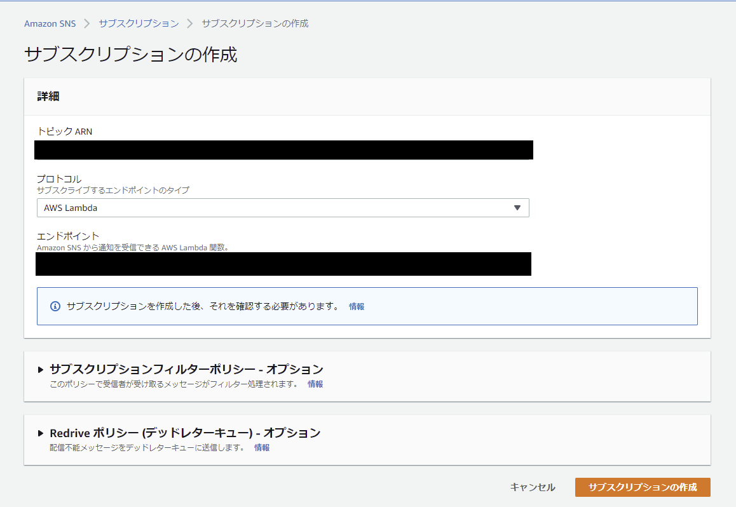Select AWS Lambda in the endpoint type selector

tap(283, 207)
